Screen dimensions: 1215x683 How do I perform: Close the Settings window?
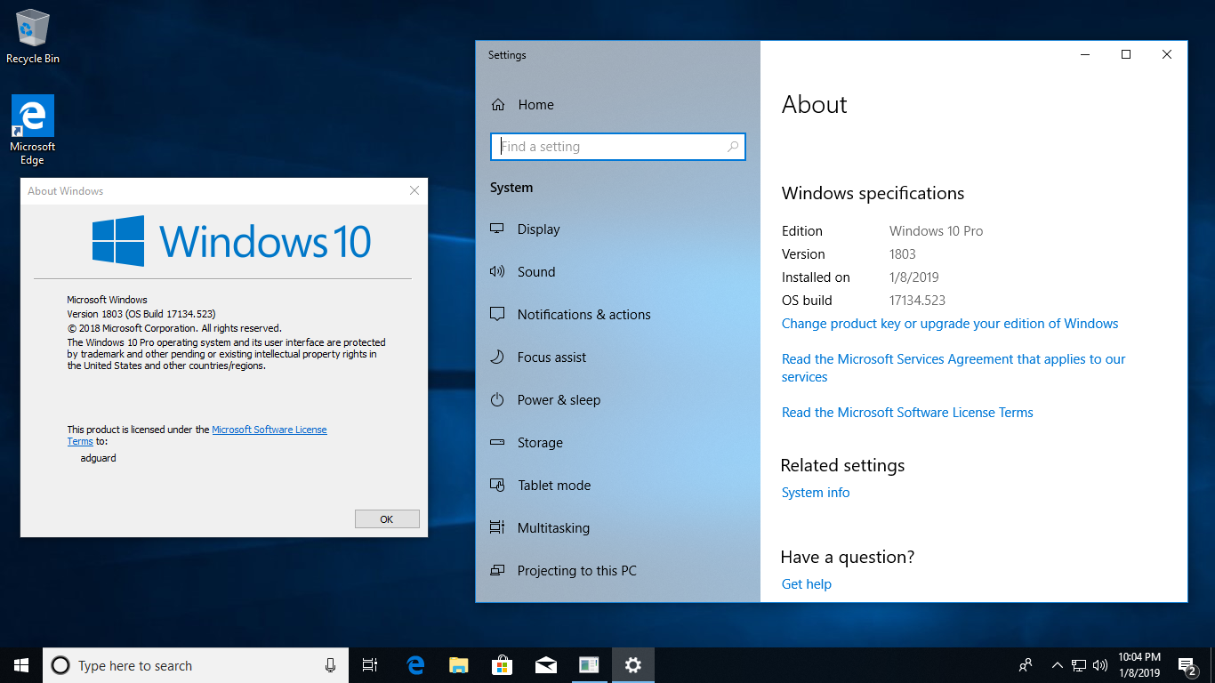tap(1167, 55)
